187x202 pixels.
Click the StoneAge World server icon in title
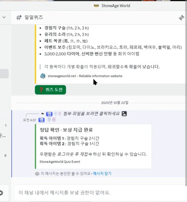(96, 6)
